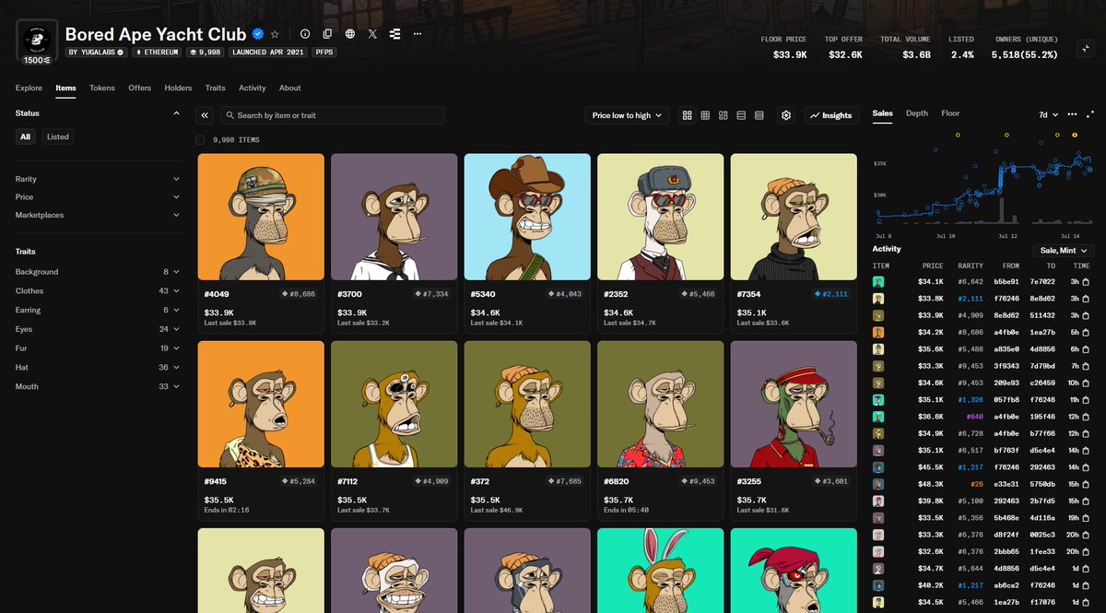Collapse the filter sidebar with the double chevron
The width and height of the screenshot is (1106, 613).
205,115
